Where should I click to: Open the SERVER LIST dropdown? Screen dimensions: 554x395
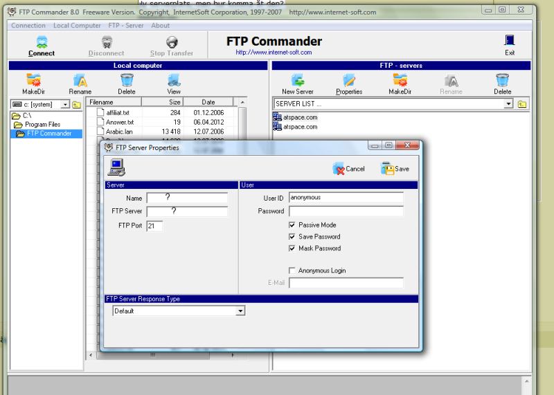tap(508, 104)
